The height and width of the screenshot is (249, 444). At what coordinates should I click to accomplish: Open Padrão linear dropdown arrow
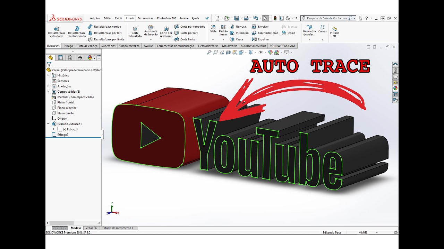pyautogui.click(x=223, y=40)
